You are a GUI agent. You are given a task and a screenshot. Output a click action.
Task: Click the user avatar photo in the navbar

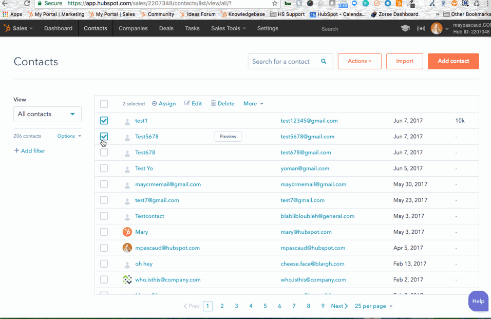tap(437, 28)
